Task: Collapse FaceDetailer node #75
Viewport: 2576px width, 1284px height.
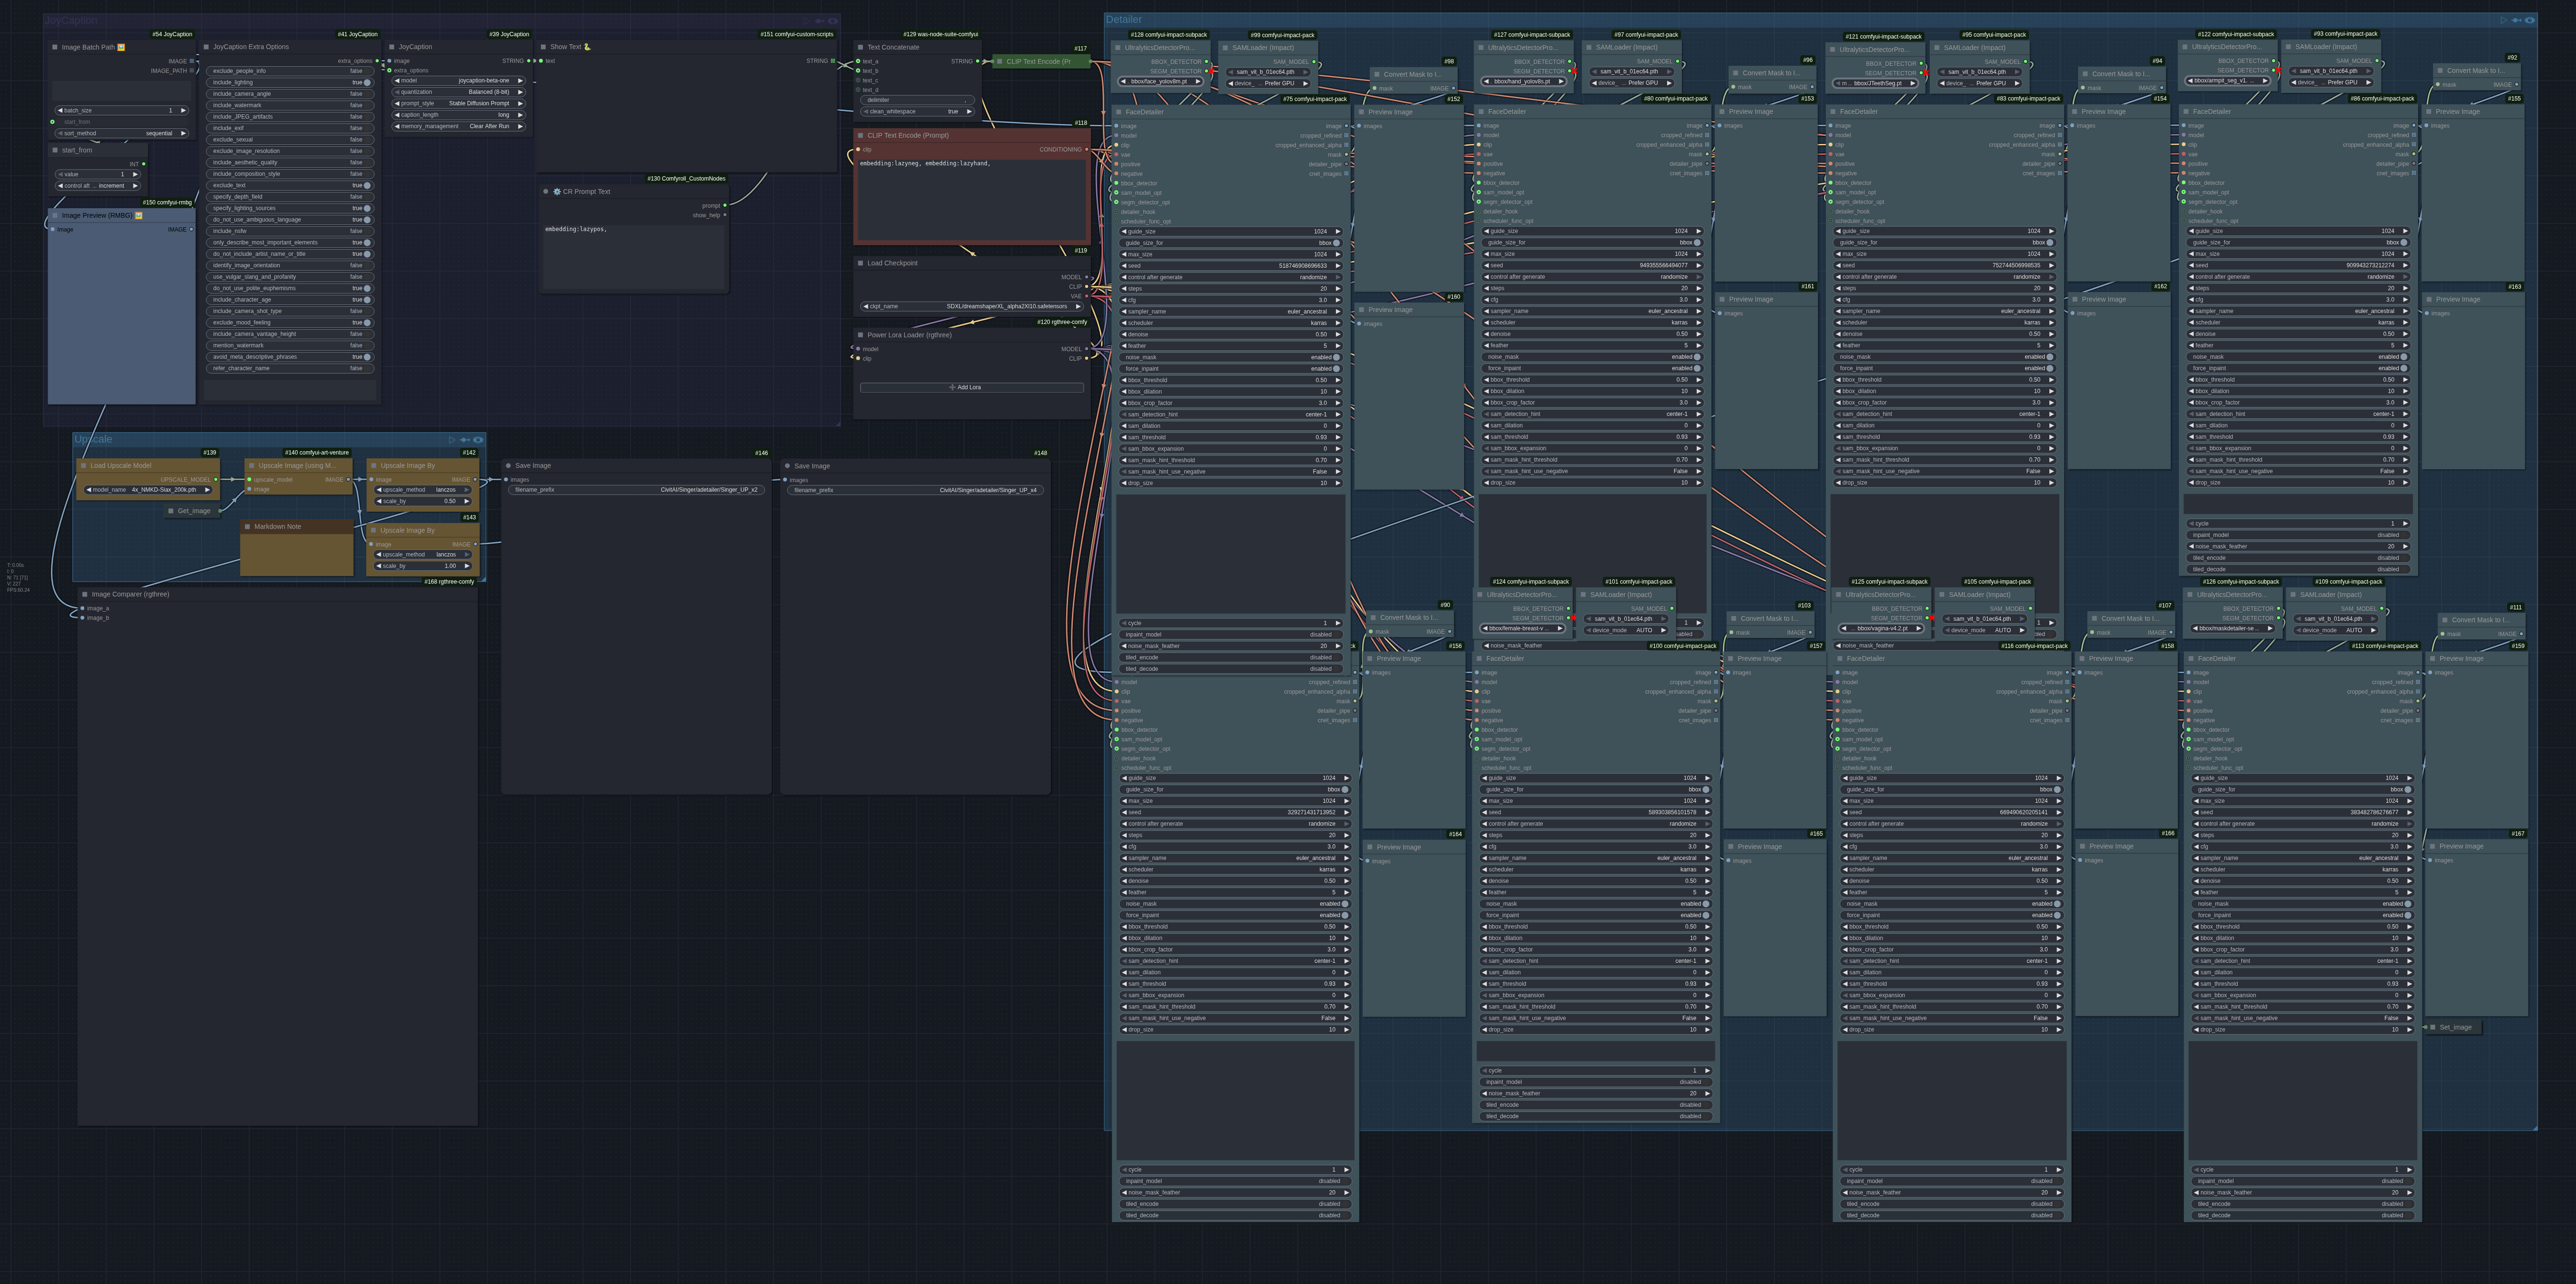Action: point(1118,112)
